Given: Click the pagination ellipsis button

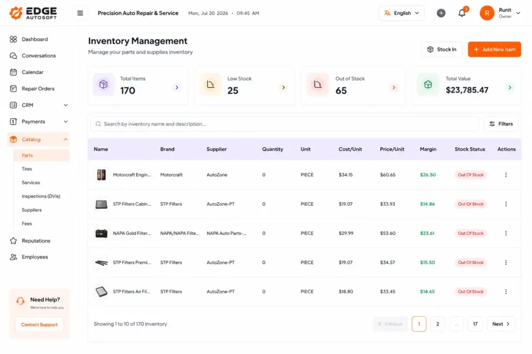Looking at the screenshot, I should click(x=456, y=324).
